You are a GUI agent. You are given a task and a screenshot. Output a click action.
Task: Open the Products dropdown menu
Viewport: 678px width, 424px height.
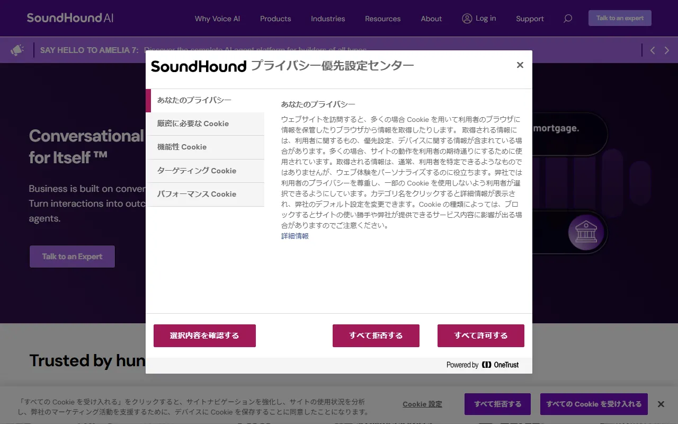275,19
